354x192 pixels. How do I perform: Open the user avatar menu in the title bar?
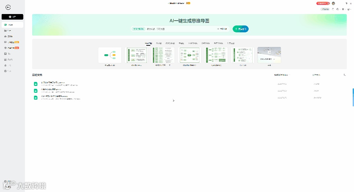click(x=333, y=3)
